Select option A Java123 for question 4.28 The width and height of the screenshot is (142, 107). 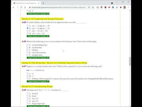pos(28,93)
